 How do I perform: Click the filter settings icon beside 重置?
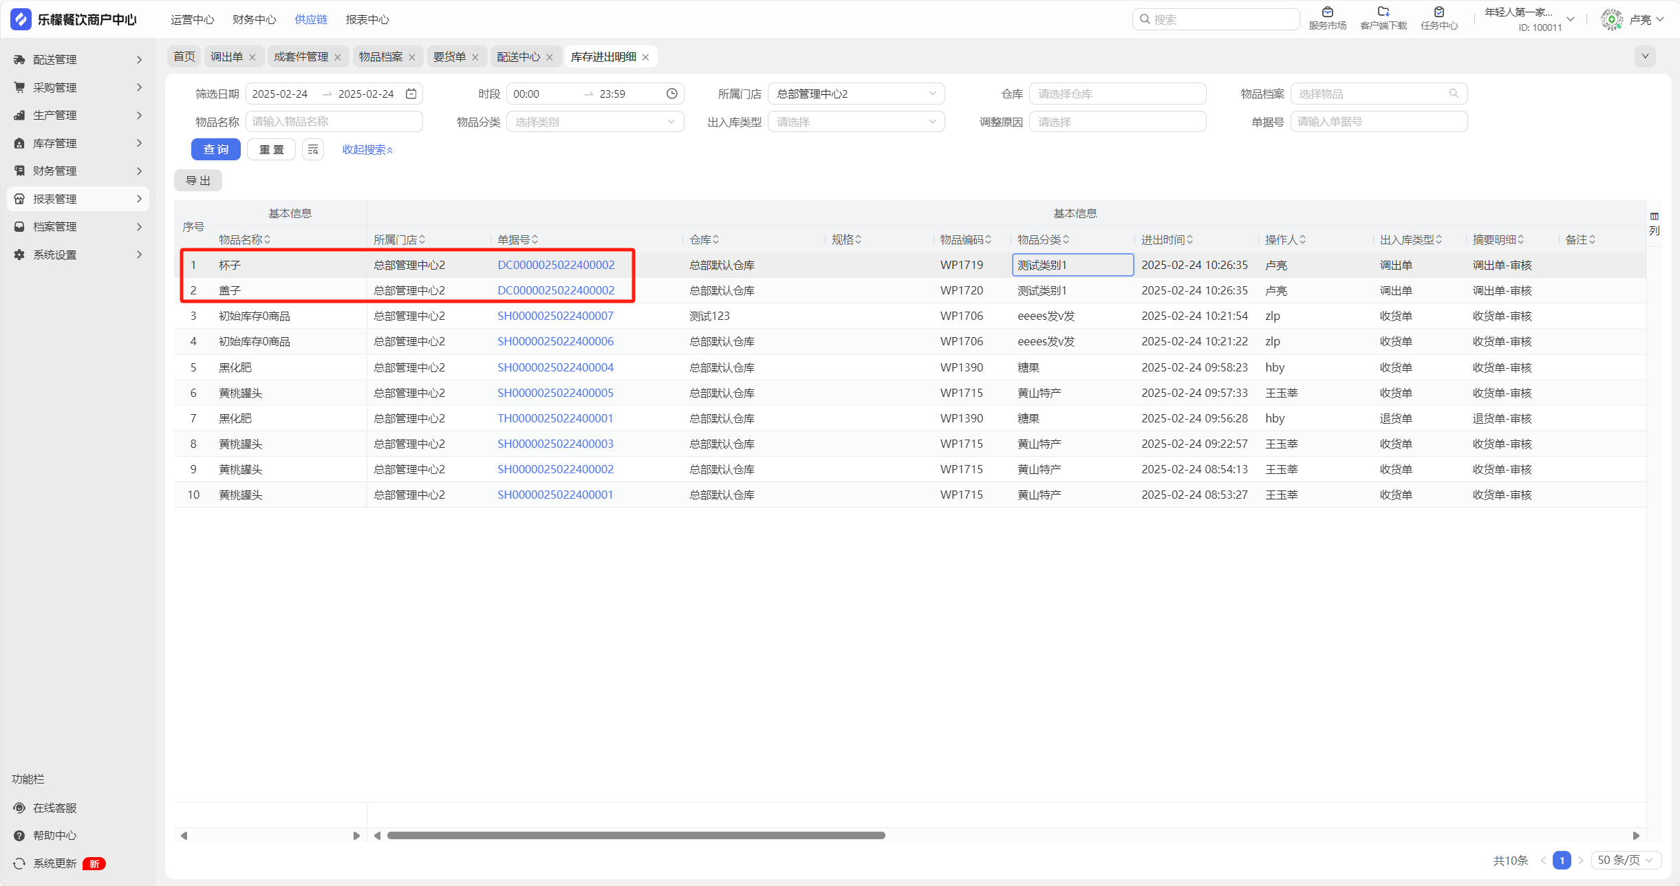pos(313,149)
